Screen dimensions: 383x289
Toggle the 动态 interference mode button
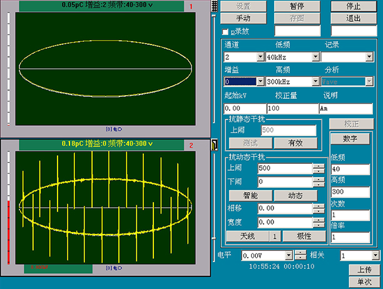coord(295,195)
